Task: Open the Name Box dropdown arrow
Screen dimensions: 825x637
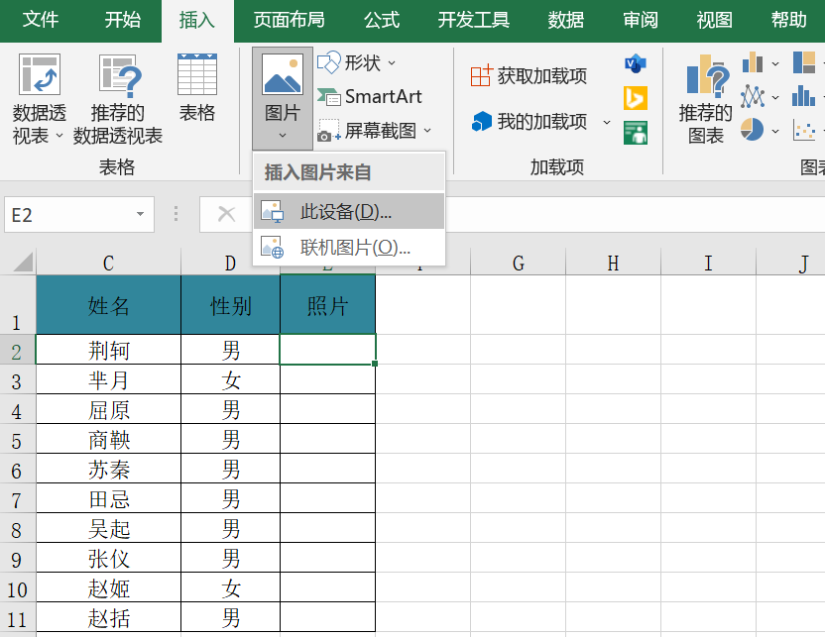Action: tap(140, 214)
